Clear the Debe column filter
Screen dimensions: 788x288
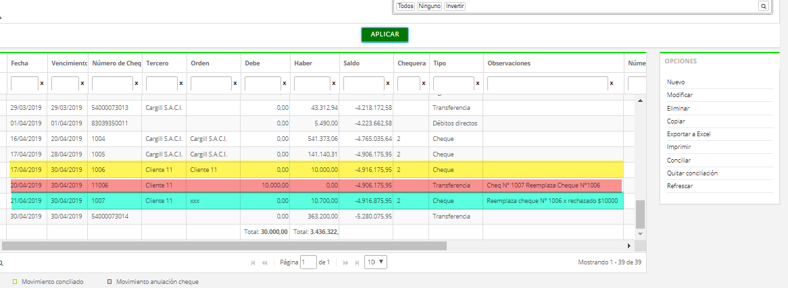(284, 84)
